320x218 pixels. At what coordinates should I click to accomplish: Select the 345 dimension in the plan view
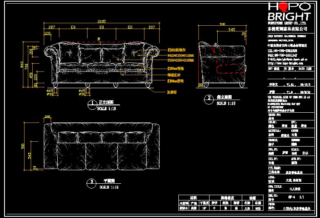(29, 156)
